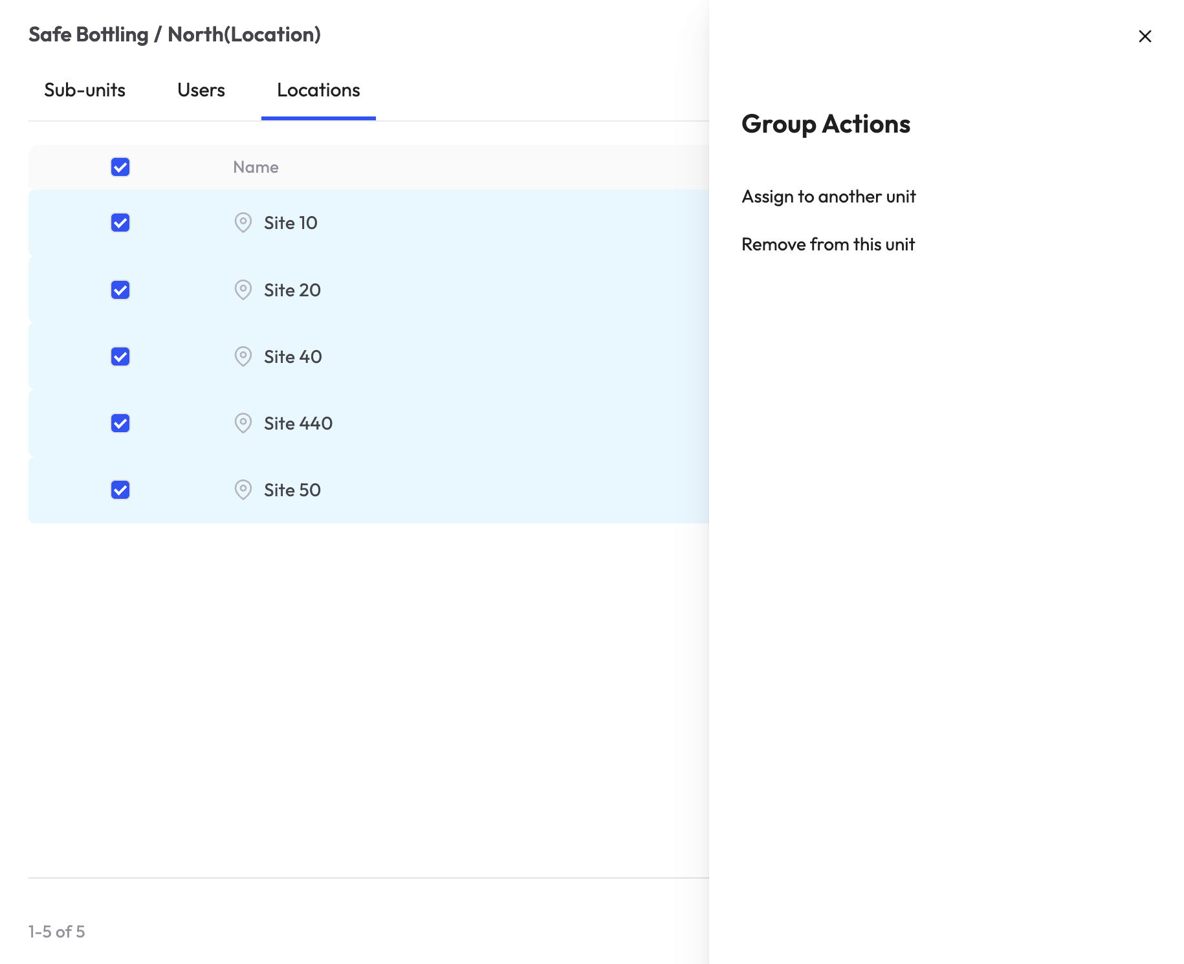Image resolution: width=1184 pixels, height=964 pixels.
Task: Click the Site 40 name
Action: coord(293,356)
